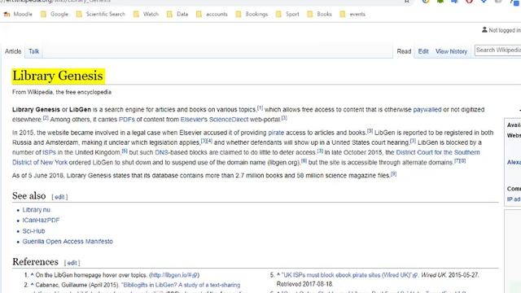Open the Bookings bookmarks folder
The width and height of the screenshot is (521, 293).
pyautogui.click(x=252, y=15)
